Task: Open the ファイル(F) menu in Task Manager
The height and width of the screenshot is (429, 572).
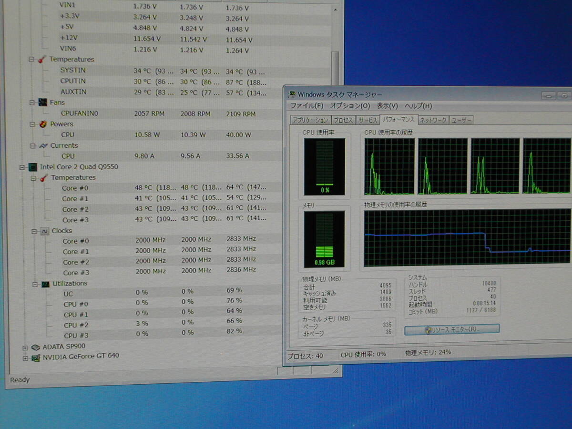Action: (x=306, y=105)
